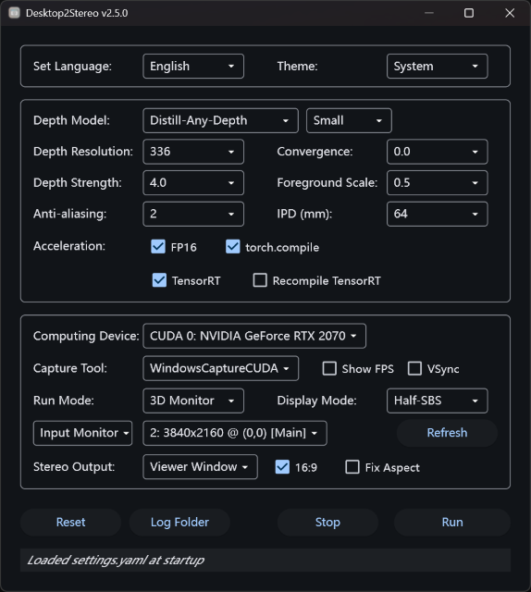
Task: Open the Log Folder button
Action: pos(179,523)
